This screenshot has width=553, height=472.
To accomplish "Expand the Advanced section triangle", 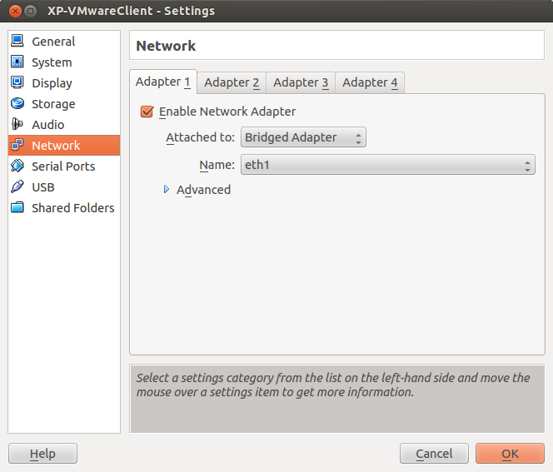I will pos(167,189).
